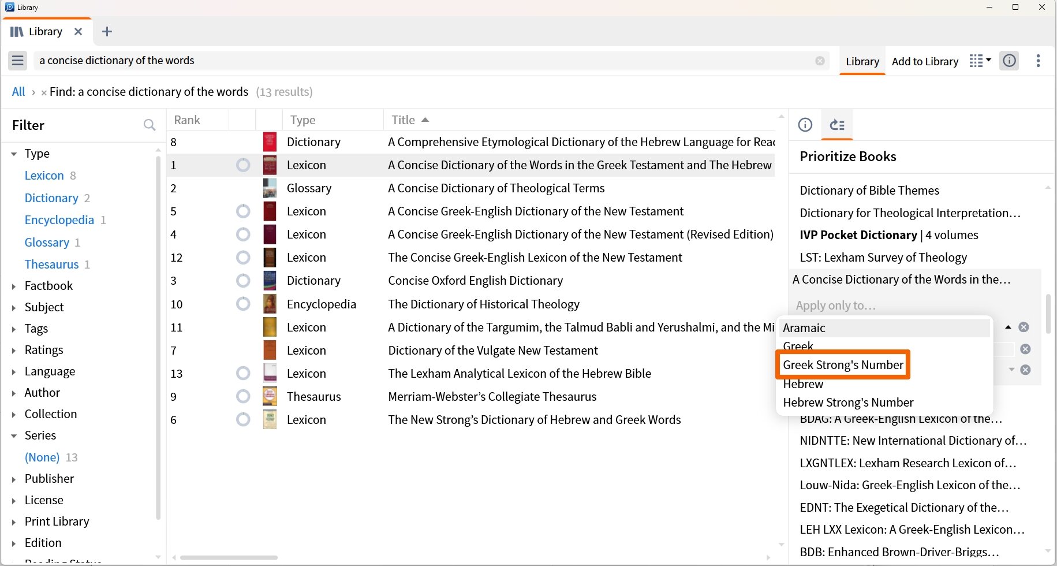Open the hamburger panel menu
Image resolution: width=1057 pixels, height=566 pixels.
[x=18, y=61]
